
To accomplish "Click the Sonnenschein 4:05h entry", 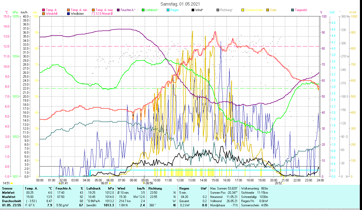I will tap(255, 205).
